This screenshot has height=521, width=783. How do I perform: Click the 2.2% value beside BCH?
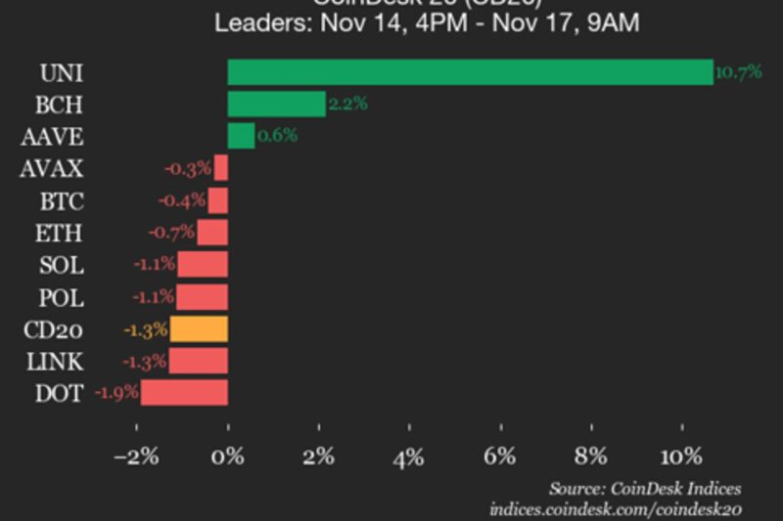click(347, 105)
